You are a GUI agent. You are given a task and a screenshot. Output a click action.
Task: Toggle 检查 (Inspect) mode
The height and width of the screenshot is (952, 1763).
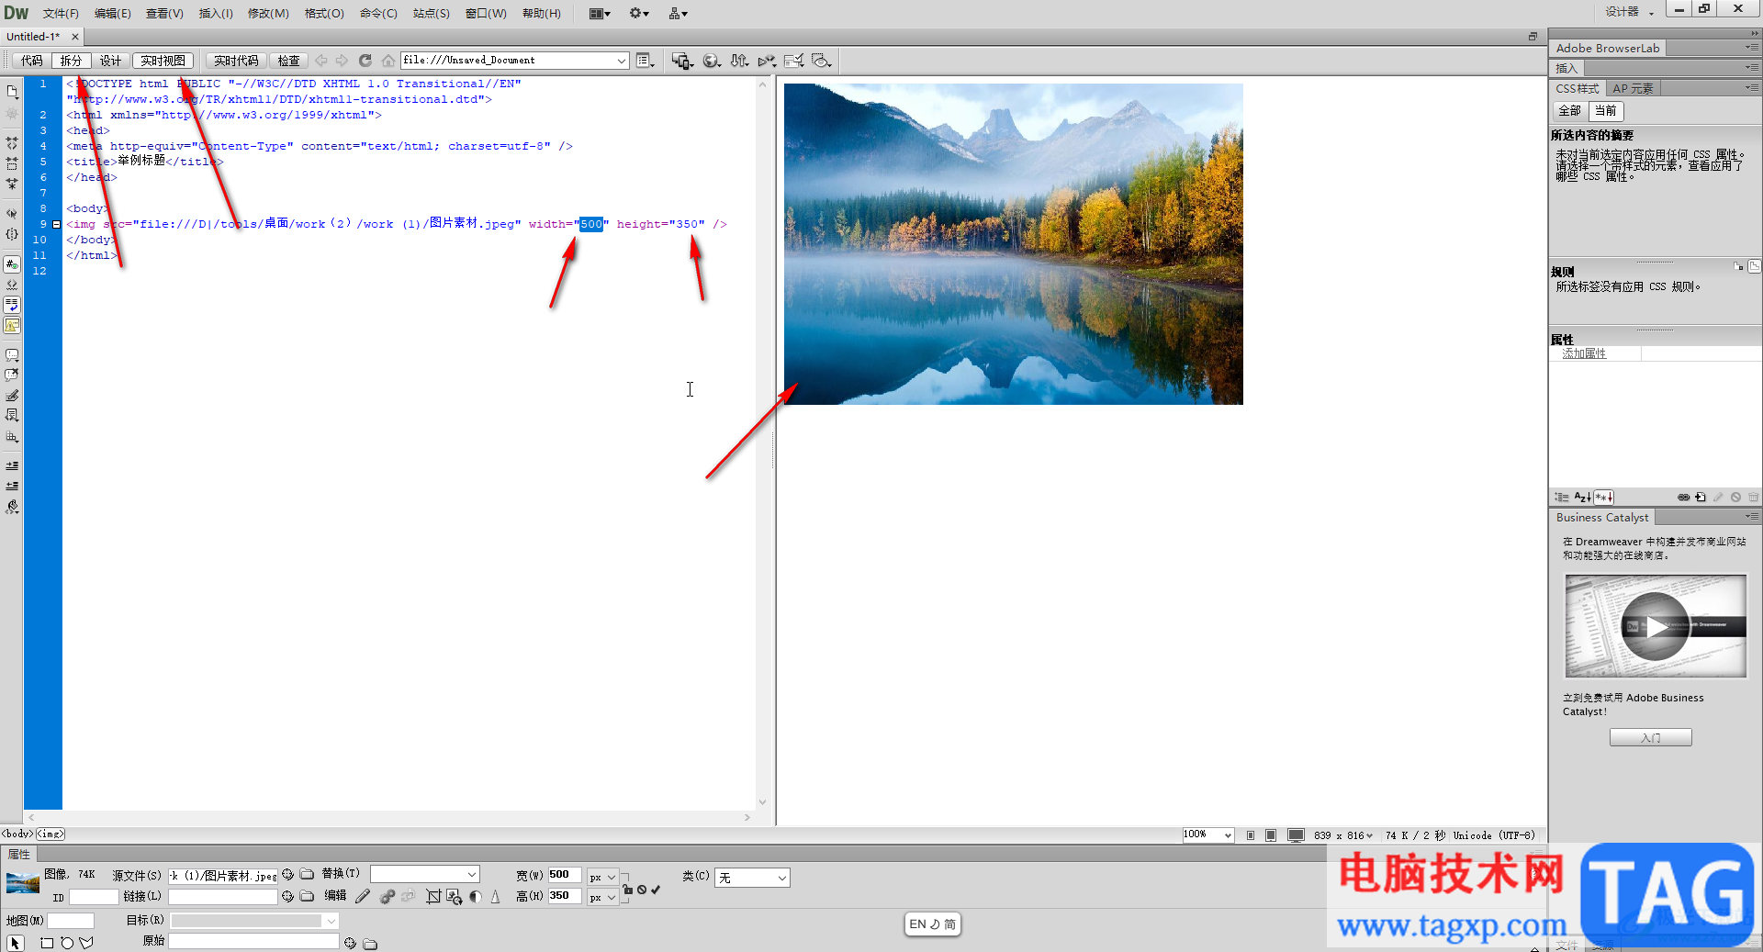tap(288, 61)
